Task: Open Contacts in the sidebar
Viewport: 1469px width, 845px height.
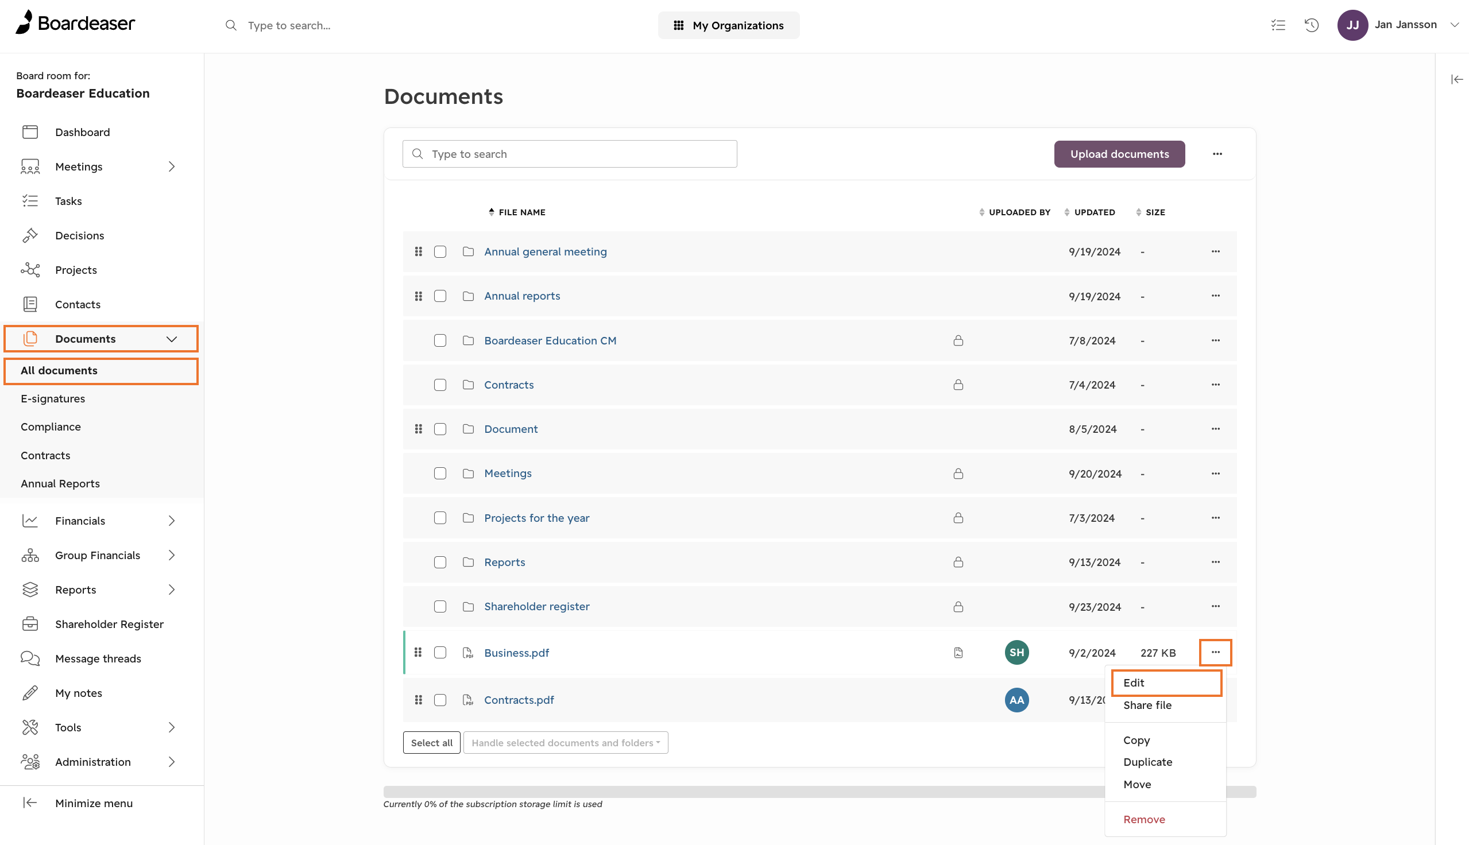Action: (x=78, y=305)
